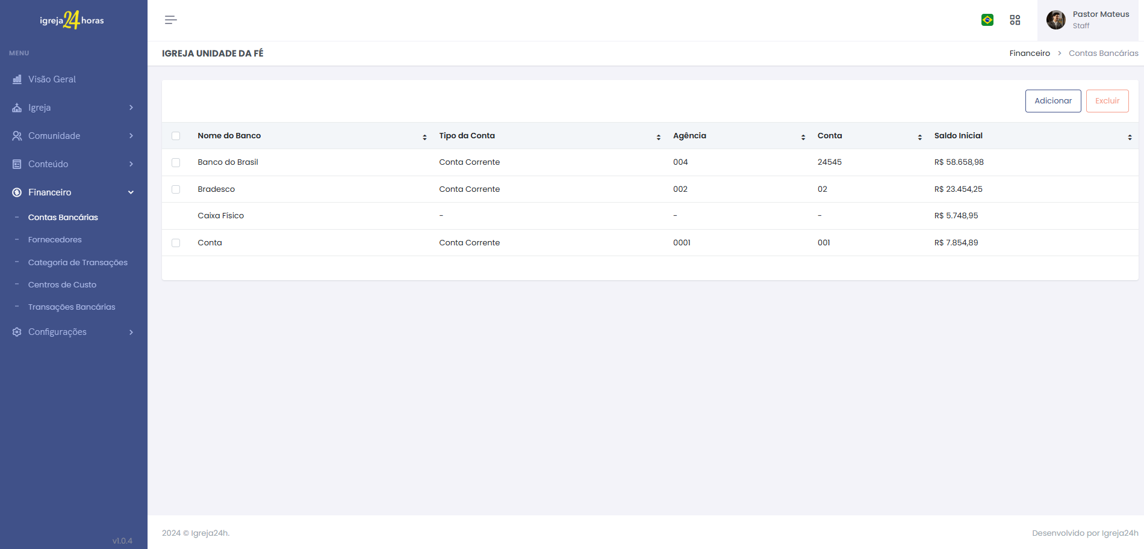Click the Conteúdo document icon

click(17, 164)
